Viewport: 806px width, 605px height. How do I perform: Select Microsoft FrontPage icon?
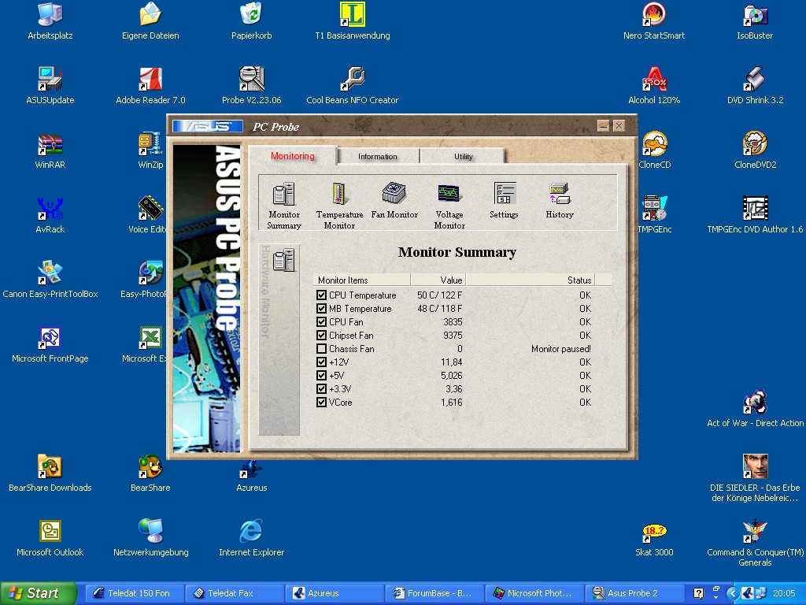click(x=50, y=343)
